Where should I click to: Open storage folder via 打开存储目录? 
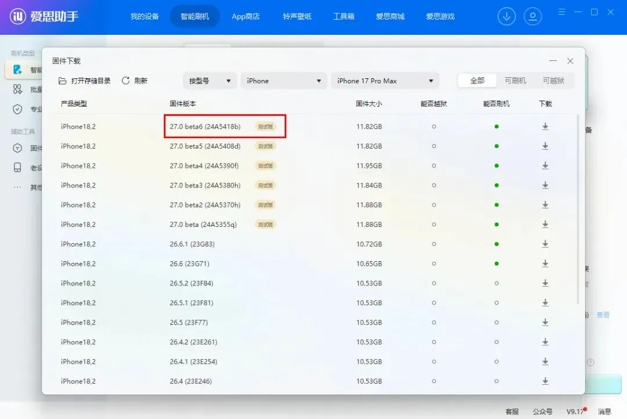click(84, 81)
